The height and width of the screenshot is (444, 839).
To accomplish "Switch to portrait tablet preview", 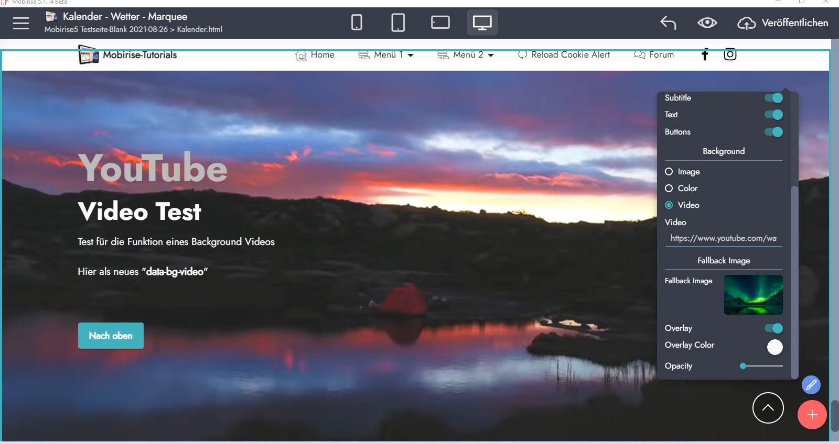I will click(398, 23).
